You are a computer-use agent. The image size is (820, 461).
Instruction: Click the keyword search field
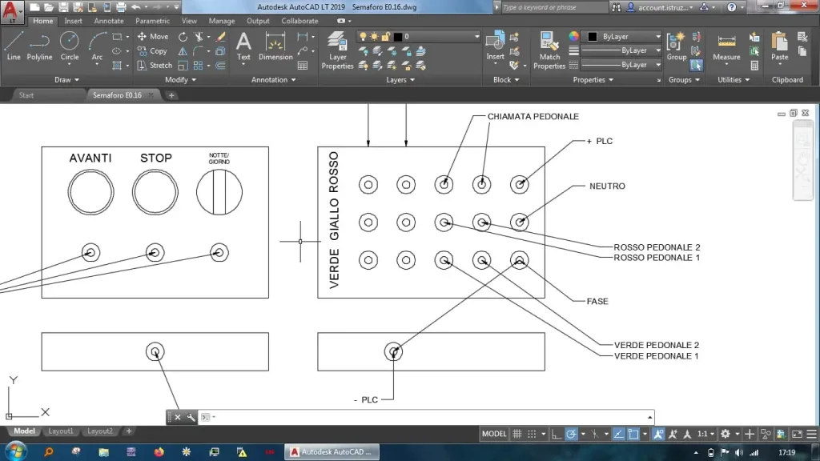point(554,7)
